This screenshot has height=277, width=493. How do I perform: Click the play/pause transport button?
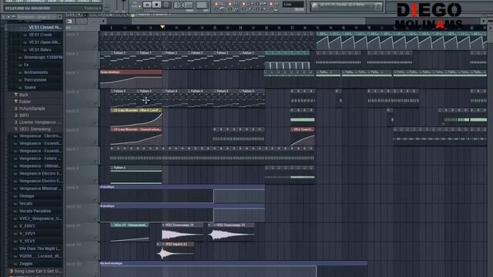tap(147, 5)
